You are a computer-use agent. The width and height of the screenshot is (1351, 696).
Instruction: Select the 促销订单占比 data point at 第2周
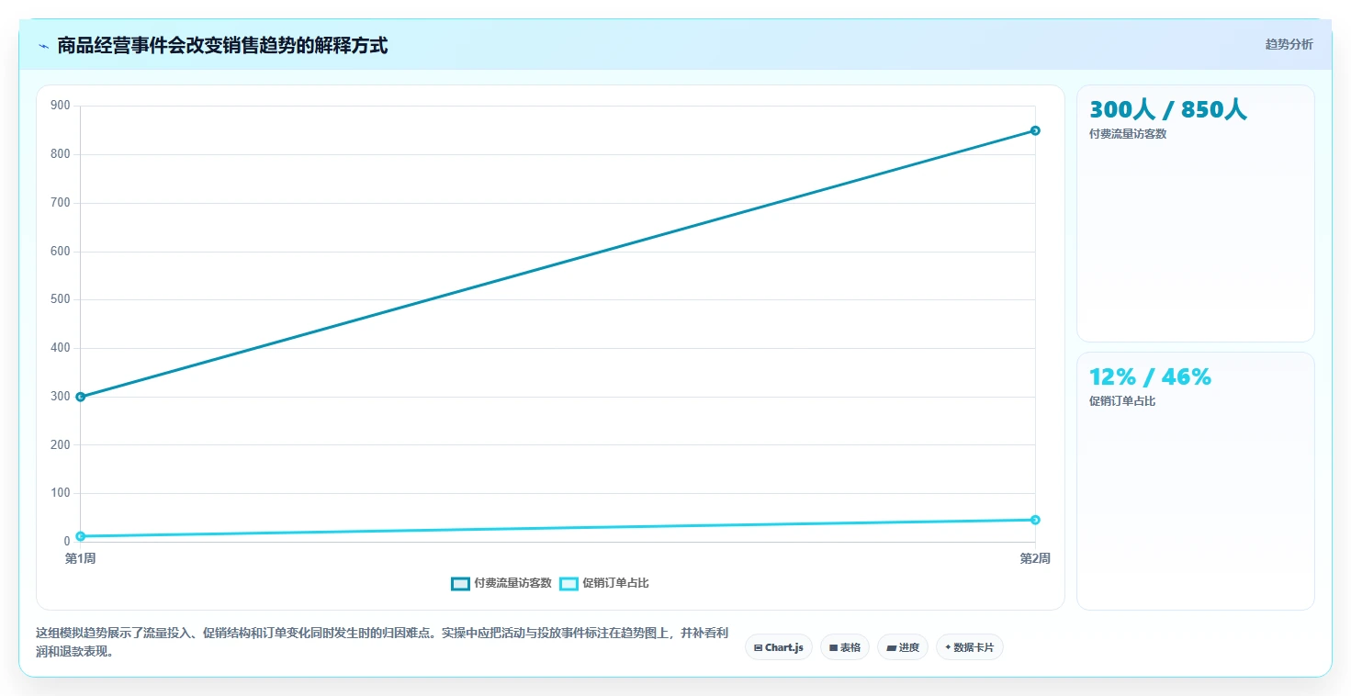1035,520
